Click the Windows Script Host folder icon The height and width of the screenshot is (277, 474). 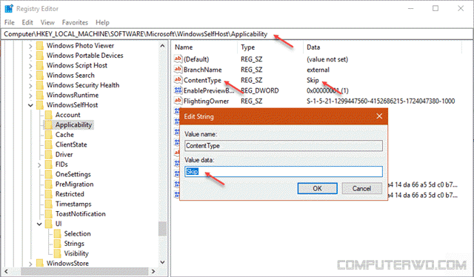40,66
